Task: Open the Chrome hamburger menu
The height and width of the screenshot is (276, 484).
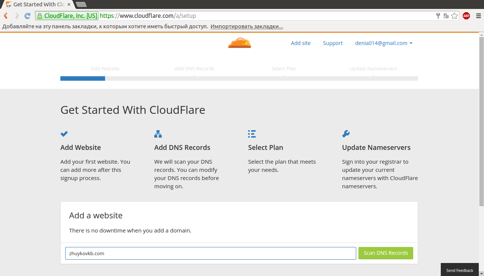Action: coord(478,16)
